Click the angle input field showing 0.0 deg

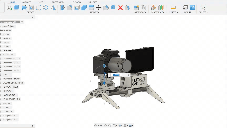tap(116, 75)
